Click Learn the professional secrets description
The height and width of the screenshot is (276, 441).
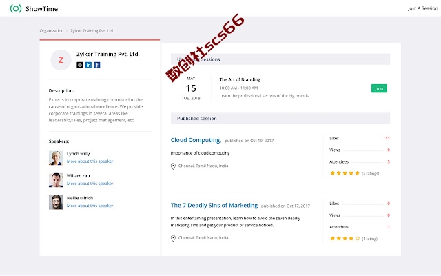265,96
